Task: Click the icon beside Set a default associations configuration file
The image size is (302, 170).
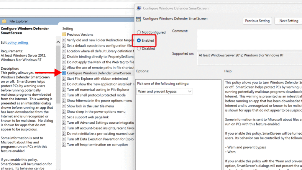Action: coord(64,46)
